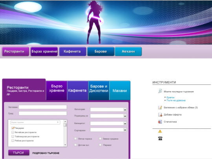
Task: Clear quick search with the X icon
Action: point(58,122)
